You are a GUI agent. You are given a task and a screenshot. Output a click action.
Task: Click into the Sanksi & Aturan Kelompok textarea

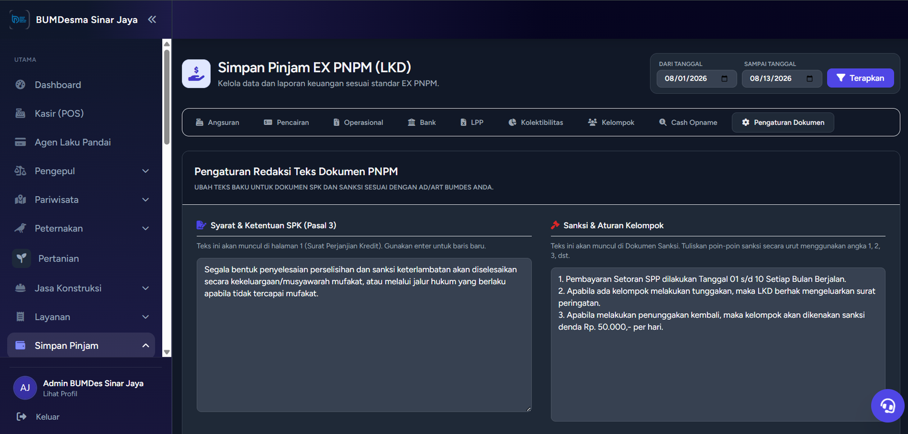(x=718, y=344)
